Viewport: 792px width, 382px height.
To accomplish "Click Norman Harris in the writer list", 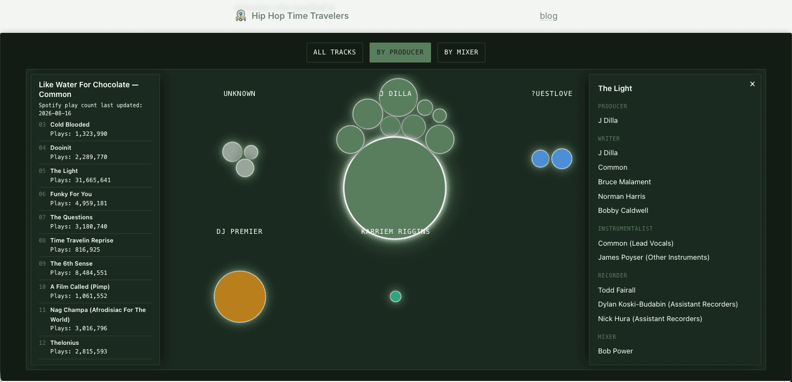I will 622,197.
